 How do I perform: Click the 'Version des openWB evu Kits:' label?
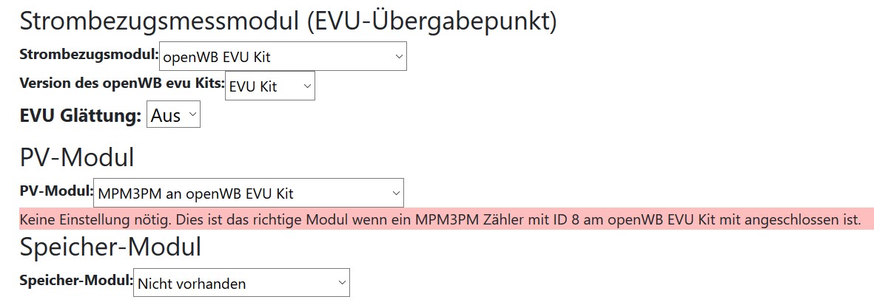[122, 83]
